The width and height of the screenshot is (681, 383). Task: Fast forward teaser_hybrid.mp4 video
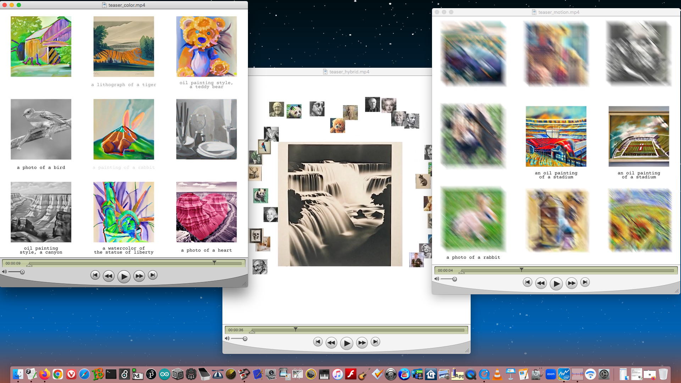coord(362,343)
